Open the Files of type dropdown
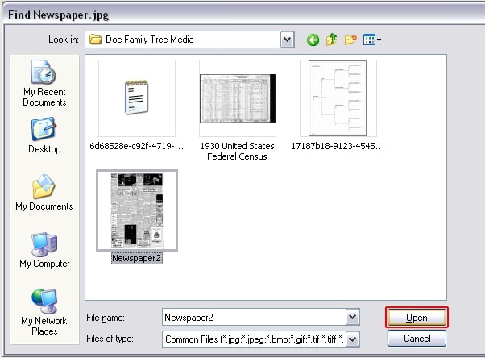This screenshot has width=485, height=358. (352, 339)
